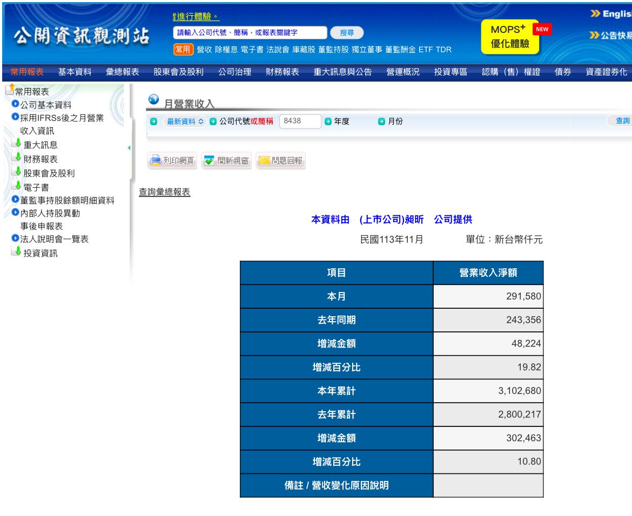The width and height of the screenshot is (632, 516).
Task: Click the company code input field
Action: coord(300,121)
